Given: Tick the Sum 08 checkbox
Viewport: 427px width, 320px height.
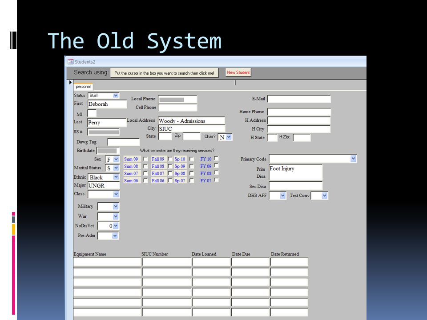Looking at the screenshot, I should pos(146,166).
